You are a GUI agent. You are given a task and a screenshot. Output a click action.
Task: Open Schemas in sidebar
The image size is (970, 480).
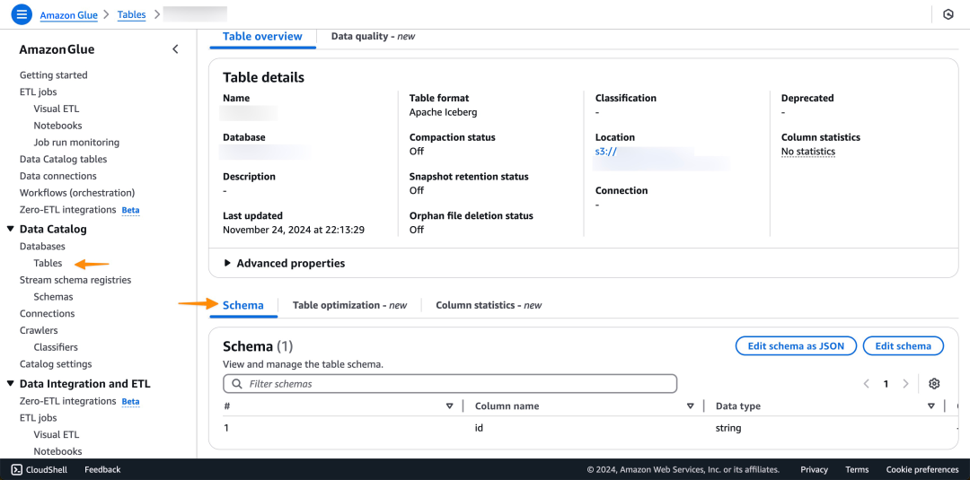(x=53, y=297)
